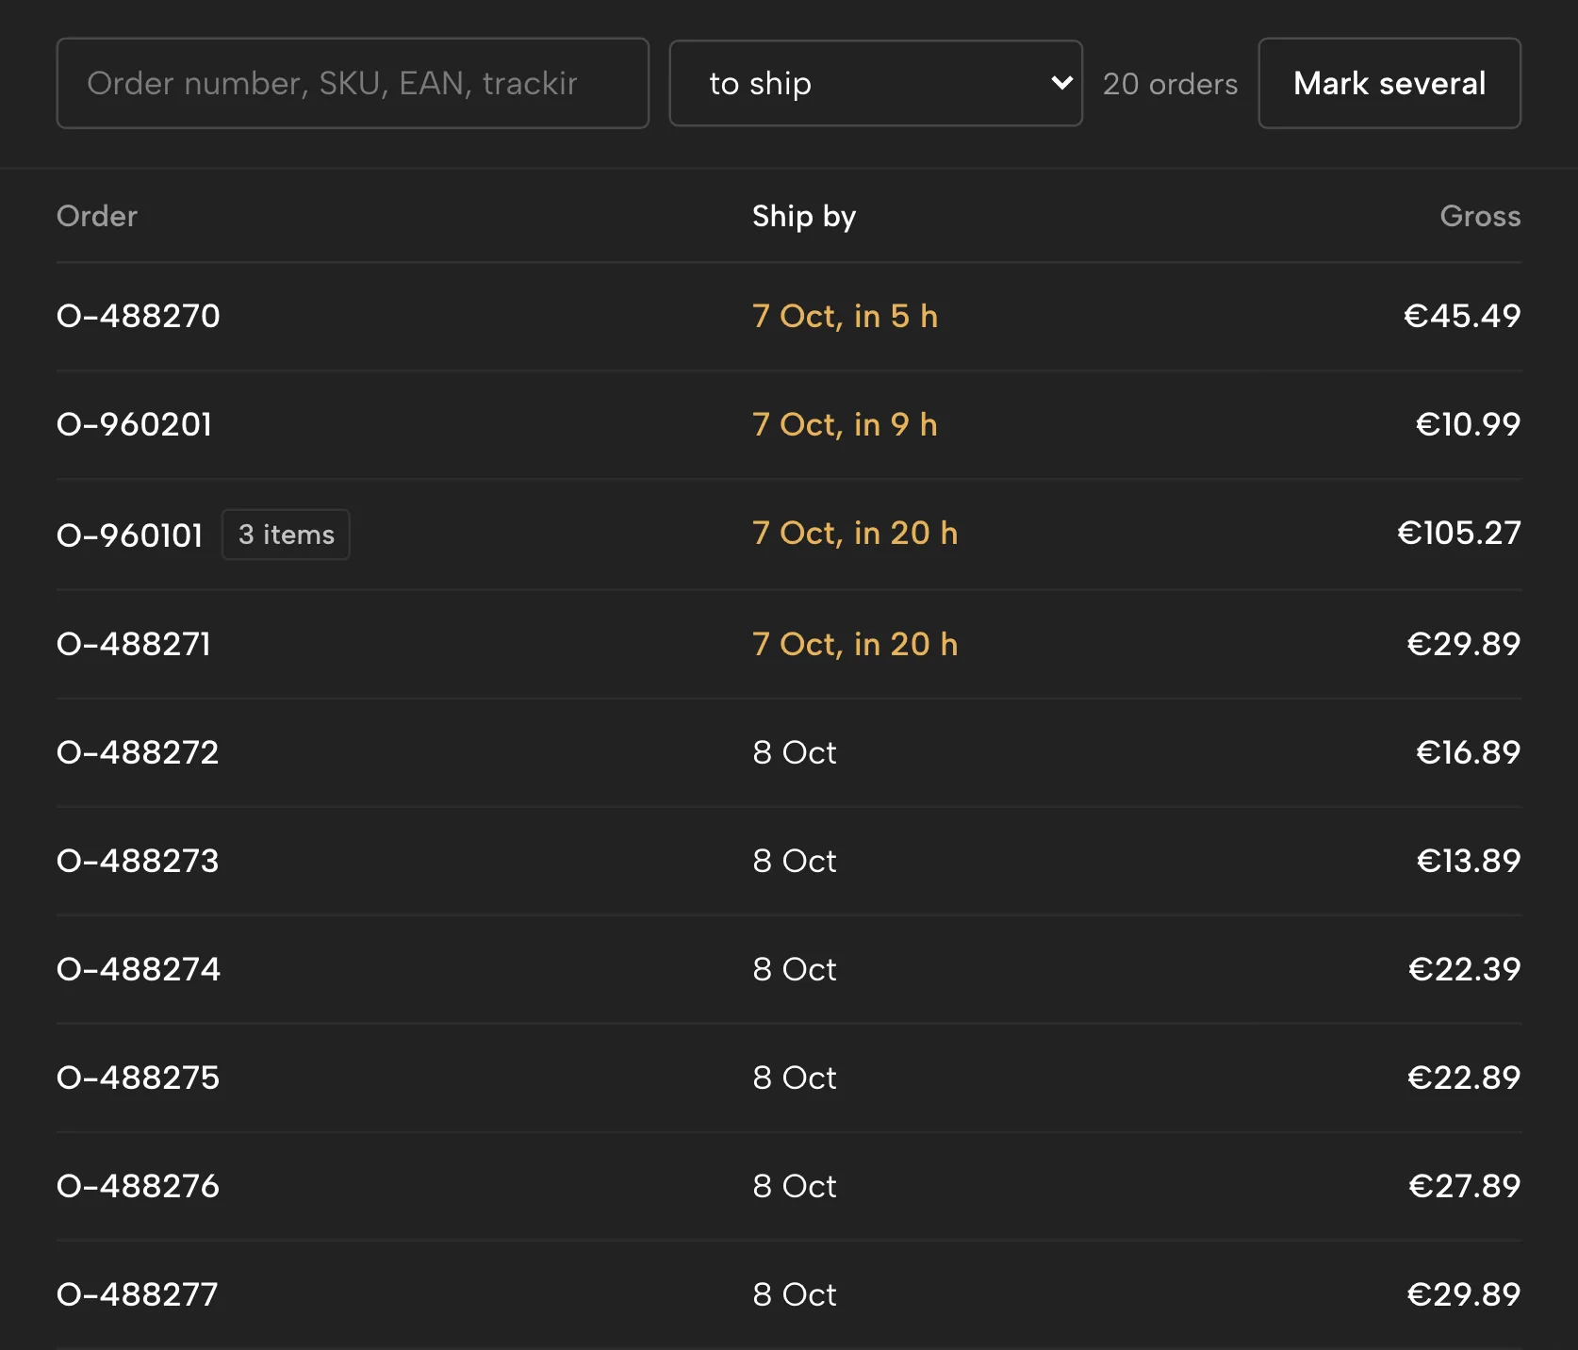Click the €13.89 gross amount

point(1469,861)
